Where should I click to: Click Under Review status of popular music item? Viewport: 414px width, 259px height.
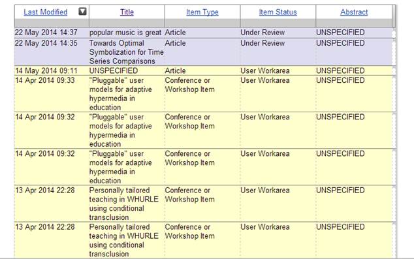click(x=263, y=33)
